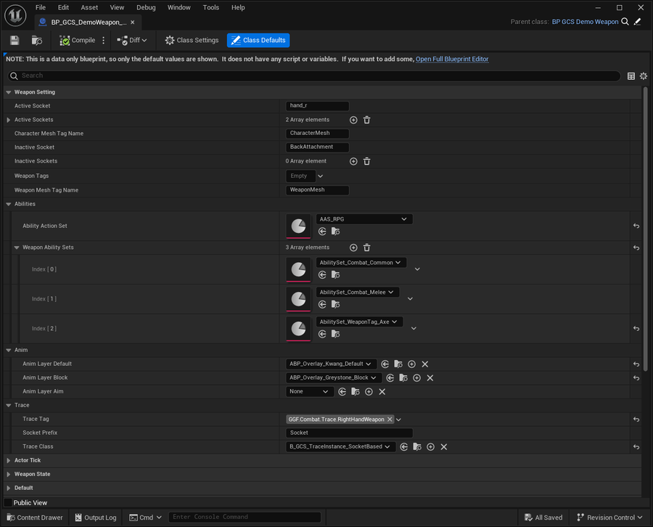653x527 pixels.
Task: Add element to Inactive Sockets array
Action: pos(353,161)
